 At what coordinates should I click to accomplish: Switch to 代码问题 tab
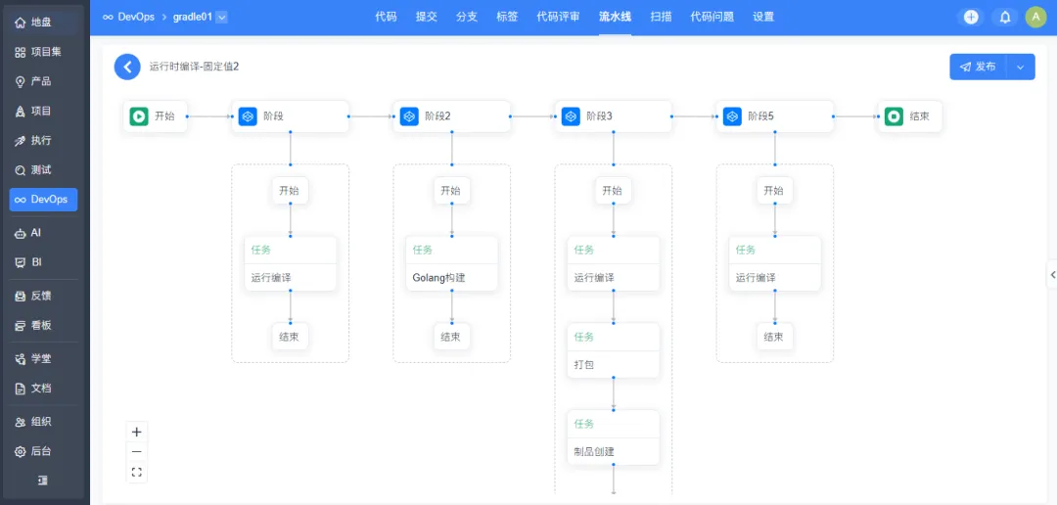pos(712,18)
